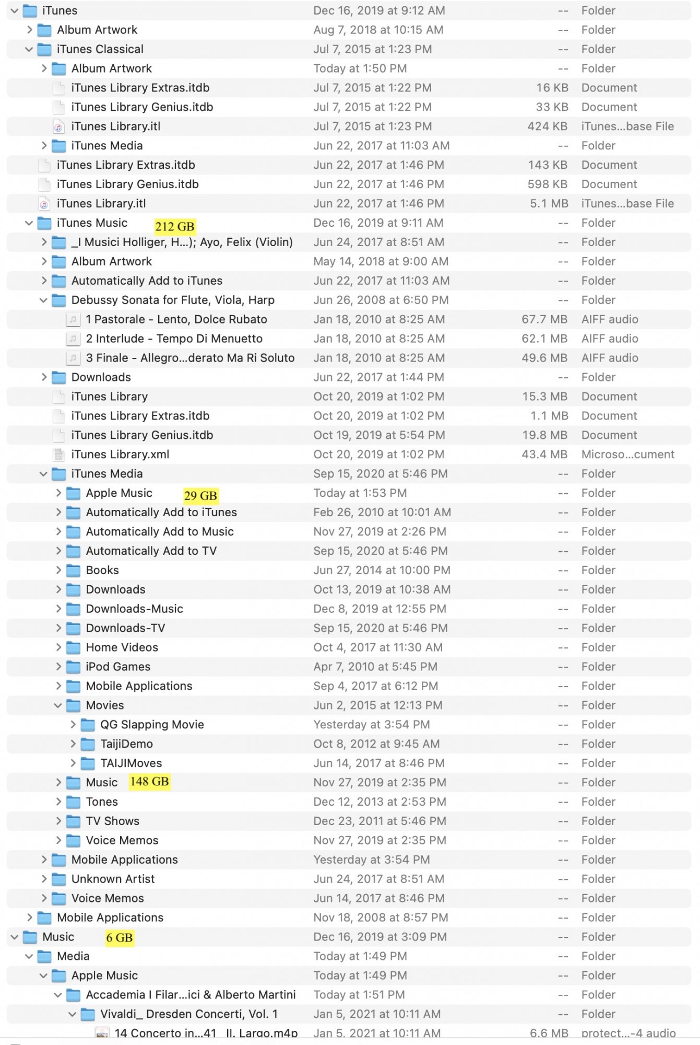Click the 'Dec 16, 2019 at 3:09 PM' date
Screen dimensions: 700x1045
[380, 937]
